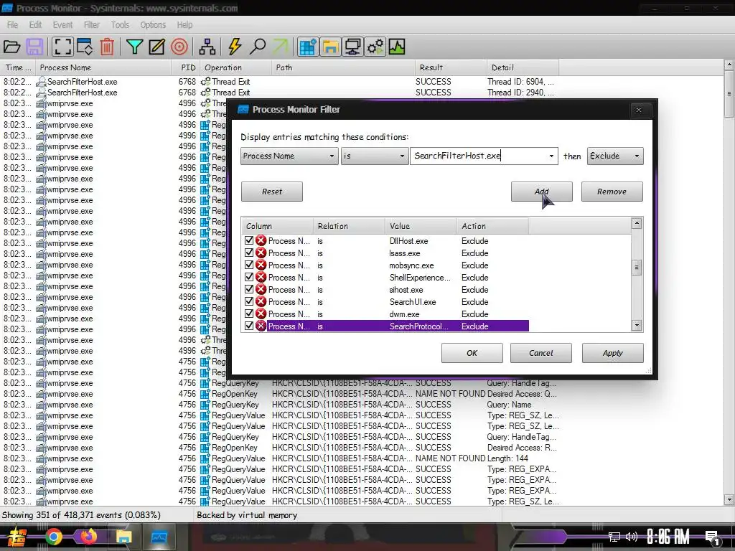
Task: Click filter list scroll down arrow
Action: 637,325
